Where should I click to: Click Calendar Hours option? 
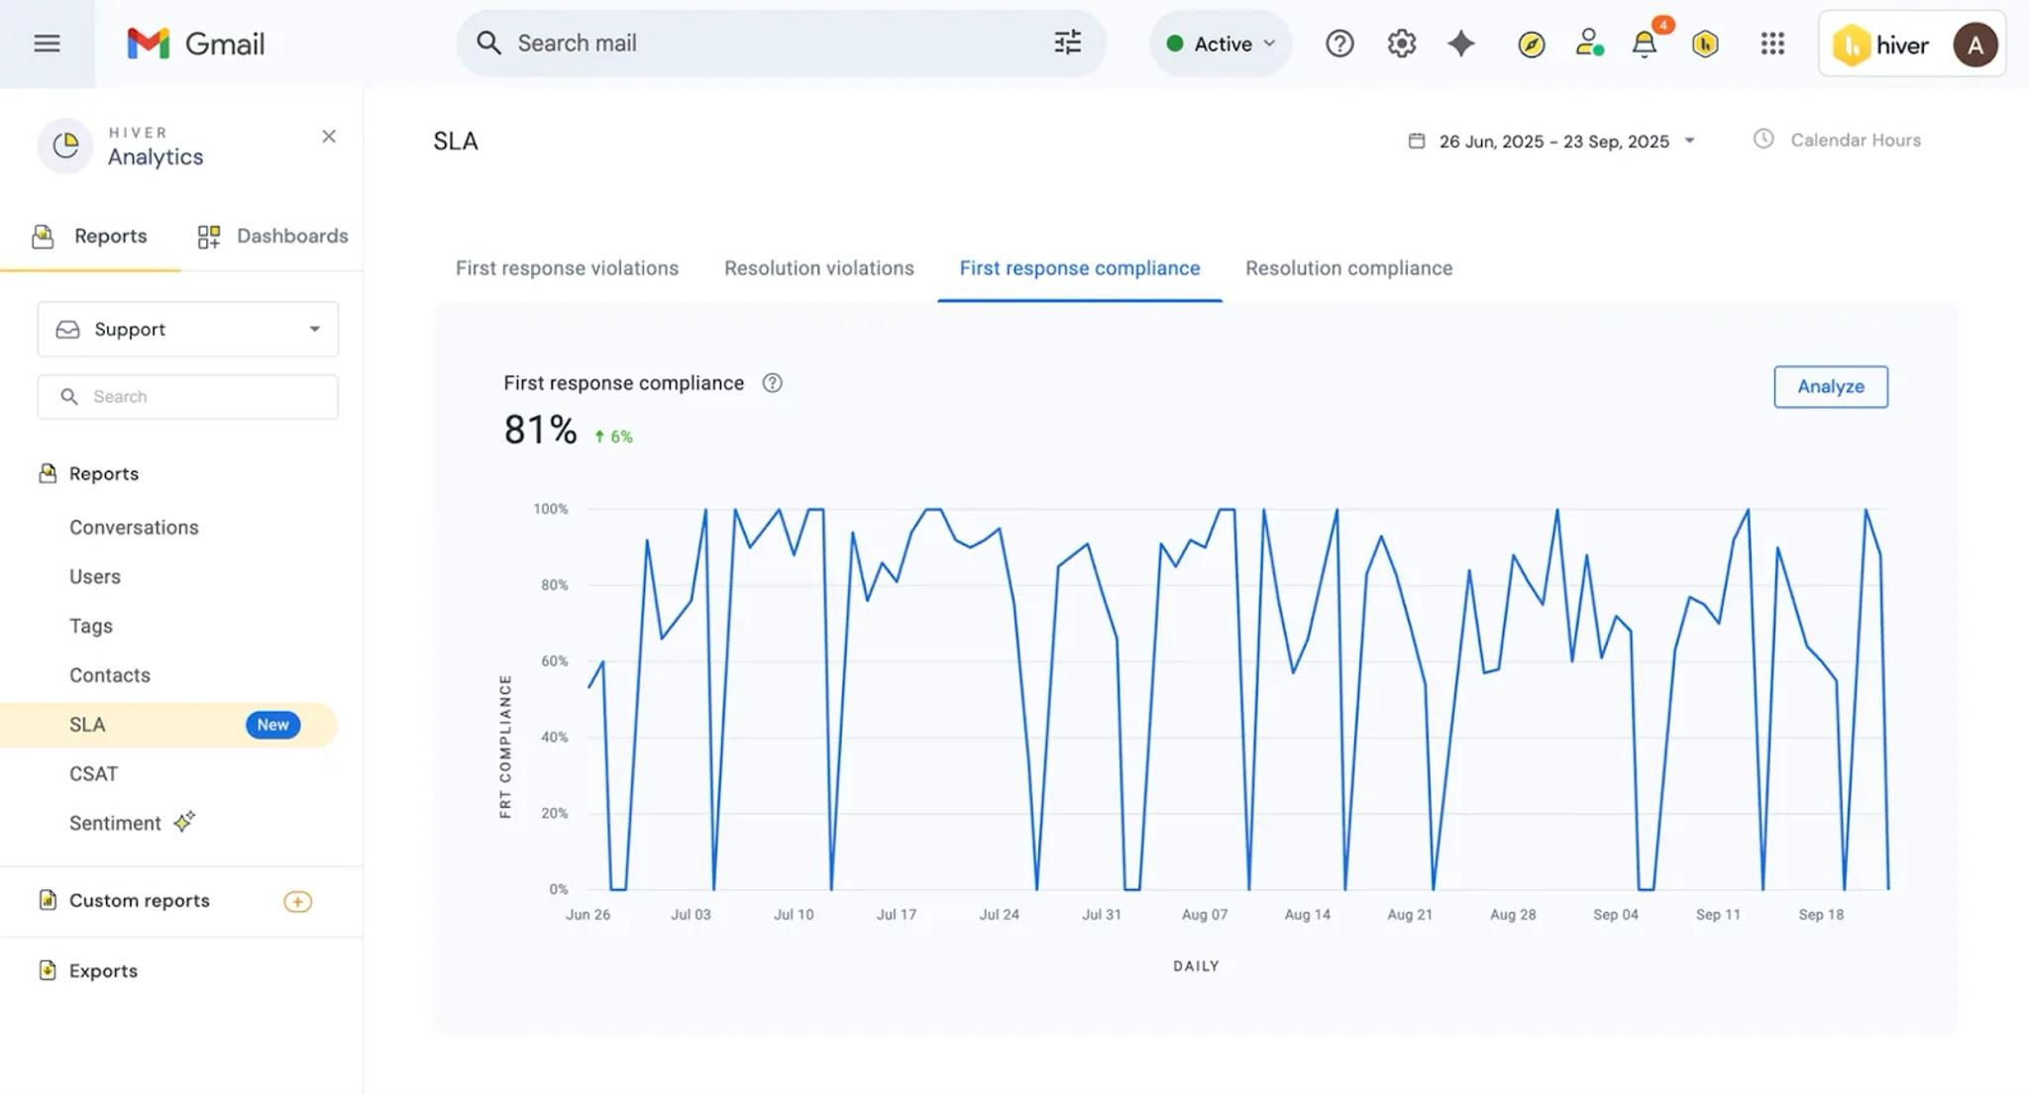1855,140
